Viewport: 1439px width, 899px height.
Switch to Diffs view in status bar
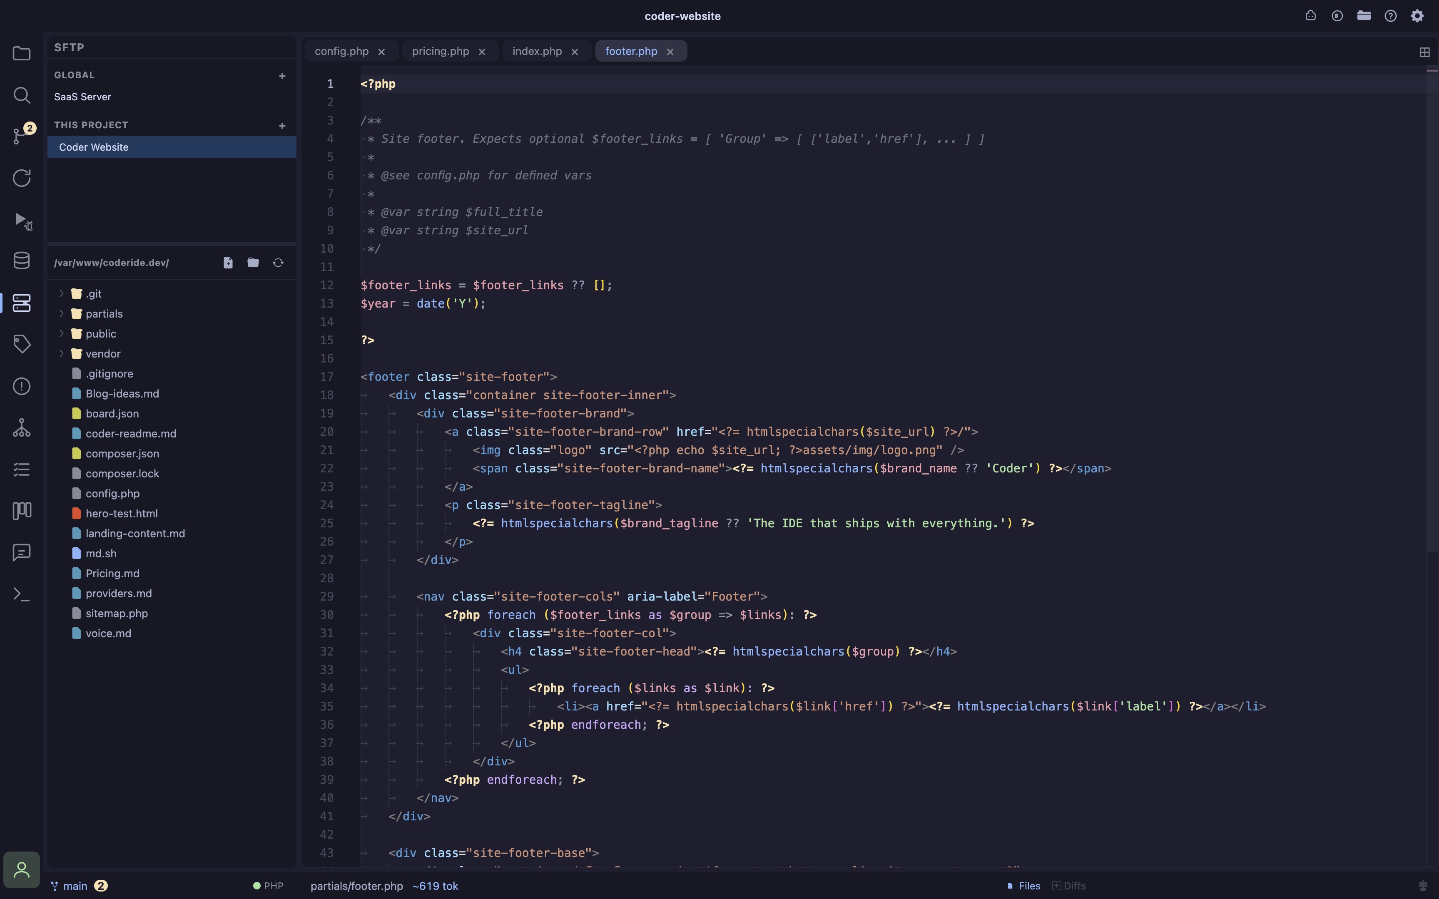(x=1069, y=886)
